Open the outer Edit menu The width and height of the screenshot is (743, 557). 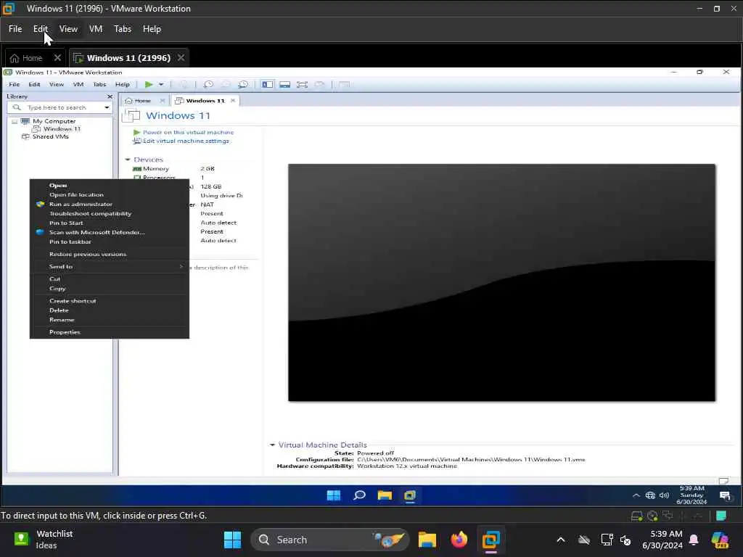coord(41,29)
